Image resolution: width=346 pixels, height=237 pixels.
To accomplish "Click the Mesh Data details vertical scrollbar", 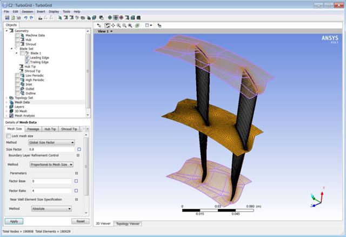I will [x=86, y=167].
